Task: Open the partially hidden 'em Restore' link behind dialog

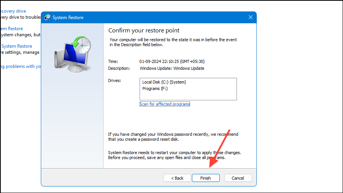Action: pyautogui.click(x=11, y=28)
